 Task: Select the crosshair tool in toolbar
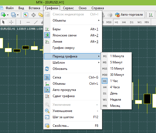coord(11,22)
